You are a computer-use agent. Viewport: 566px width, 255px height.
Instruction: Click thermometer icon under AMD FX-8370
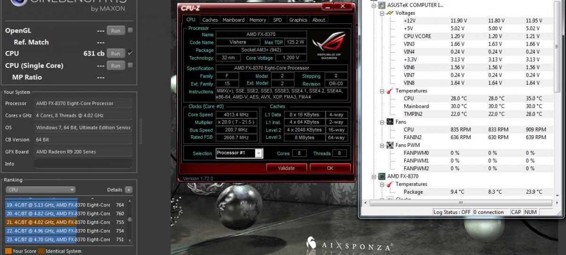(390, 184)
